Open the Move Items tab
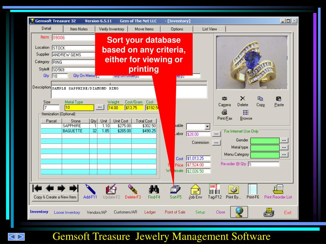 144,29
